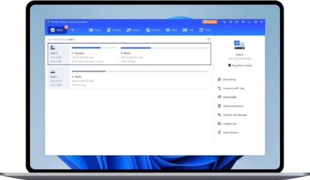Image resolution: width=310 pixels, height=180 pixels.
Task: Select the E: Work partition on Disk 1
Action: tap(140, 77)
